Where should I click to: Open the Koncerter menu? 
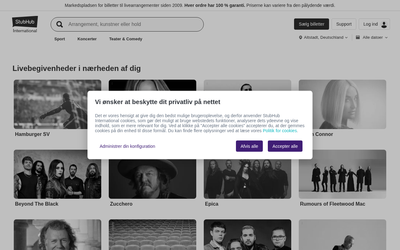click(x=87, y=39)
